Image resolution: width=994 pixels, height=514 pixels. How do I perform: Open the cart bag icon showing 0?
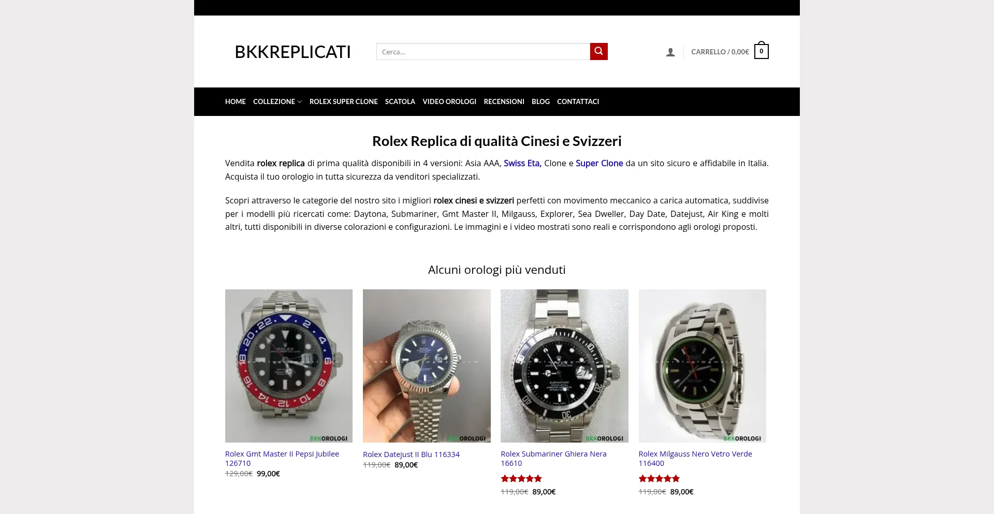[x=761, y=51]
